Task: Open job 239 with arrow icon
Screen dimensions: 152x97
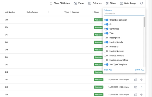Action: point(141,95)
